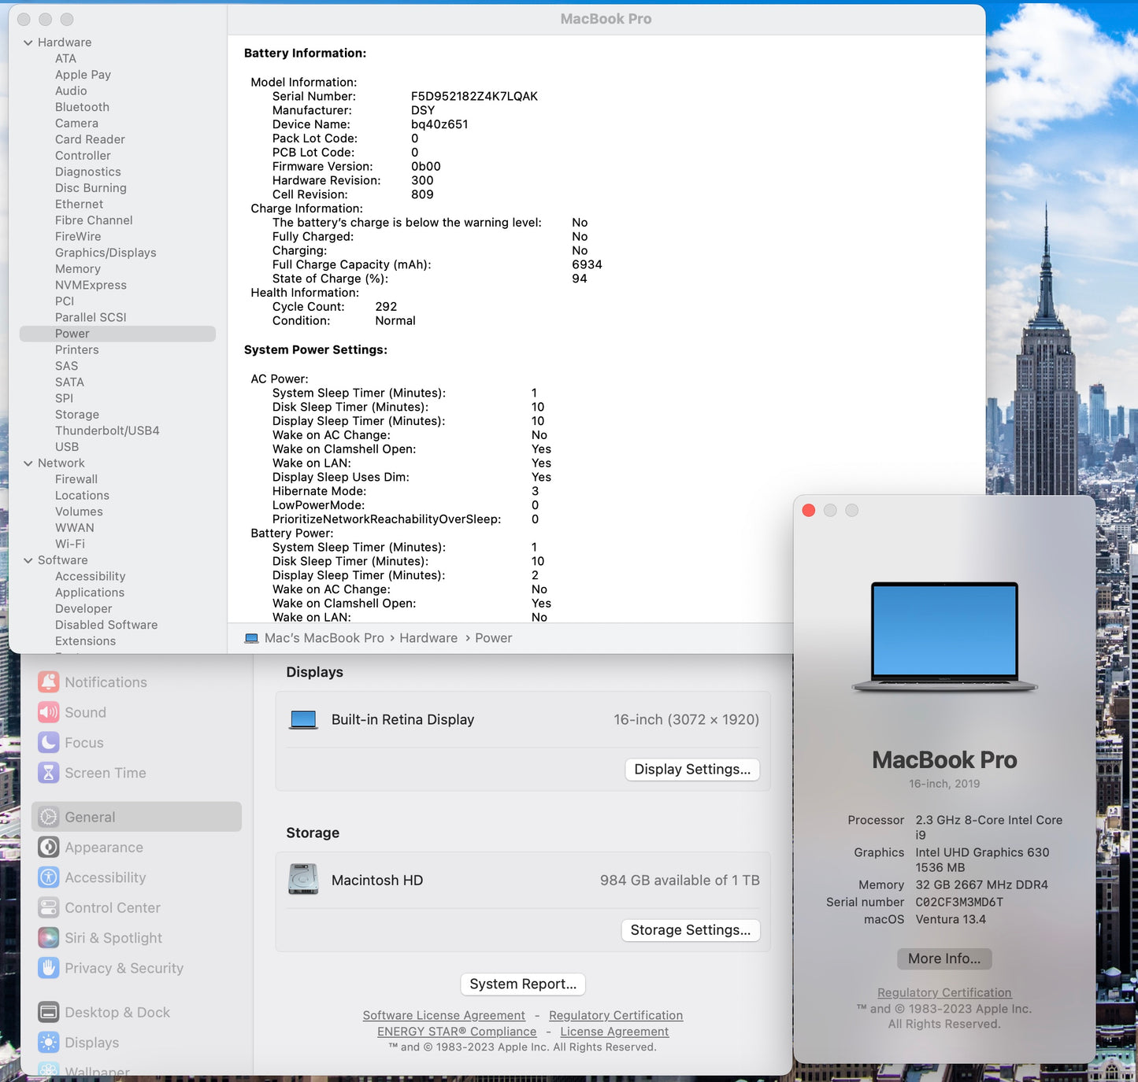Screen dimensions: 1138x1082
Task: Click the Regulatory Certification link
Action: click(x=616, y=1015)
